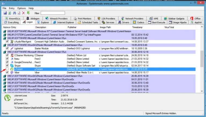Click the uTorrent icon in selected row
The height and width of the screenshot is (117, 206).
12,69
